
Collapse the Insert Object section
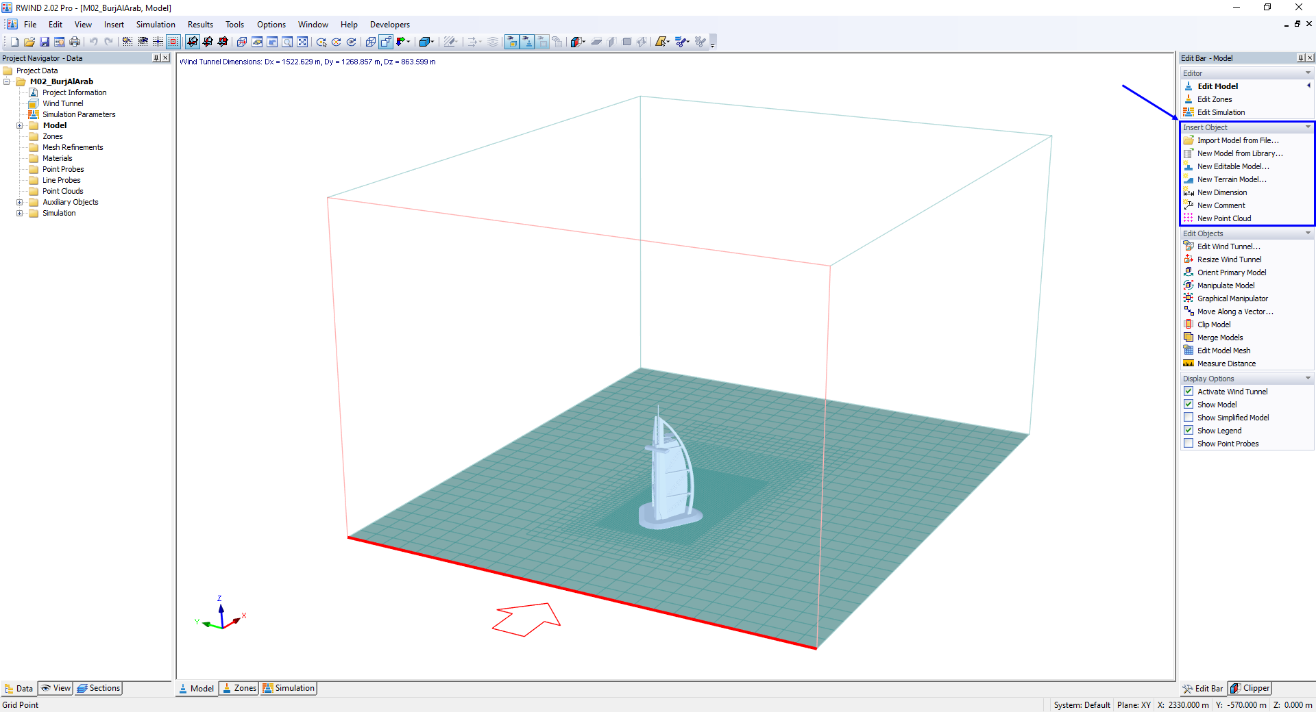(1308, 127)
